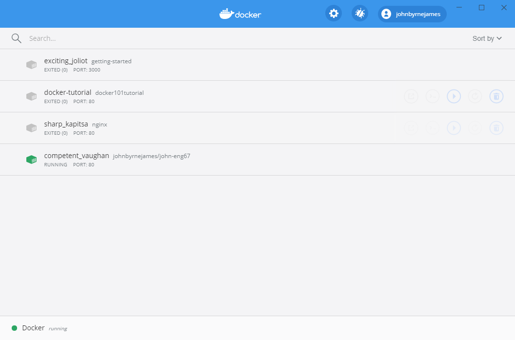
Task: Open the johnbyrnejames account menu
Action: pyautogui.click(x=412, y=14)
